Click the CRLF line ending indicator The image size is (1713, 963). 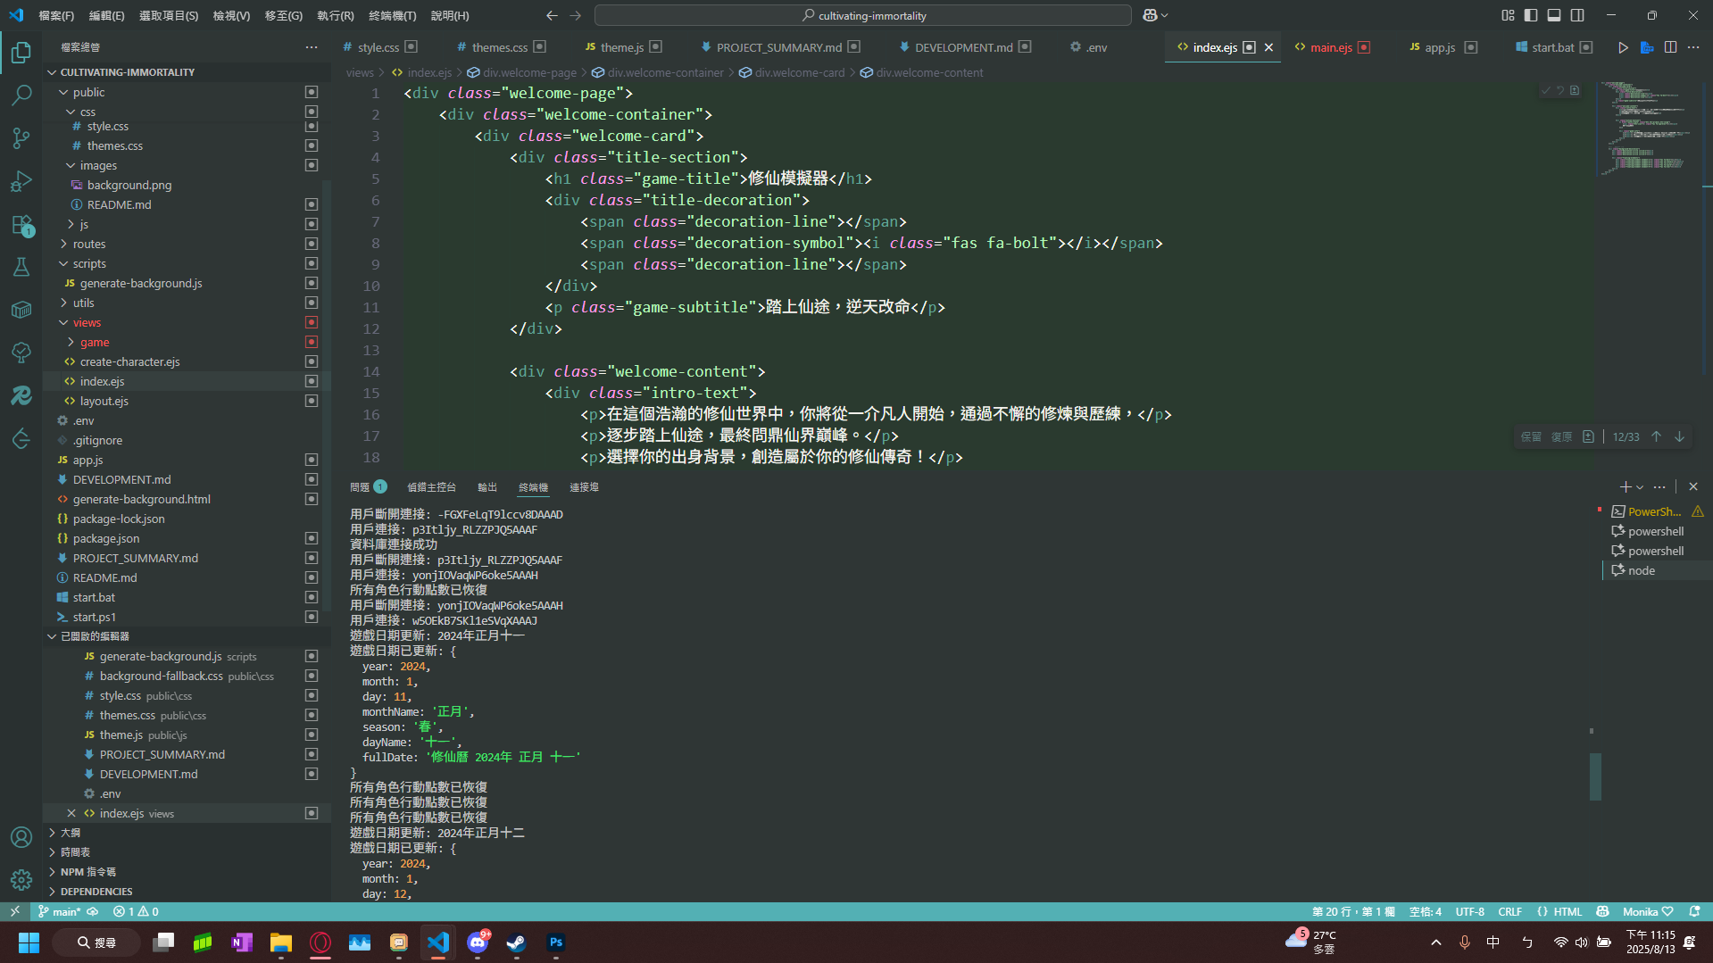point(1509,911)
